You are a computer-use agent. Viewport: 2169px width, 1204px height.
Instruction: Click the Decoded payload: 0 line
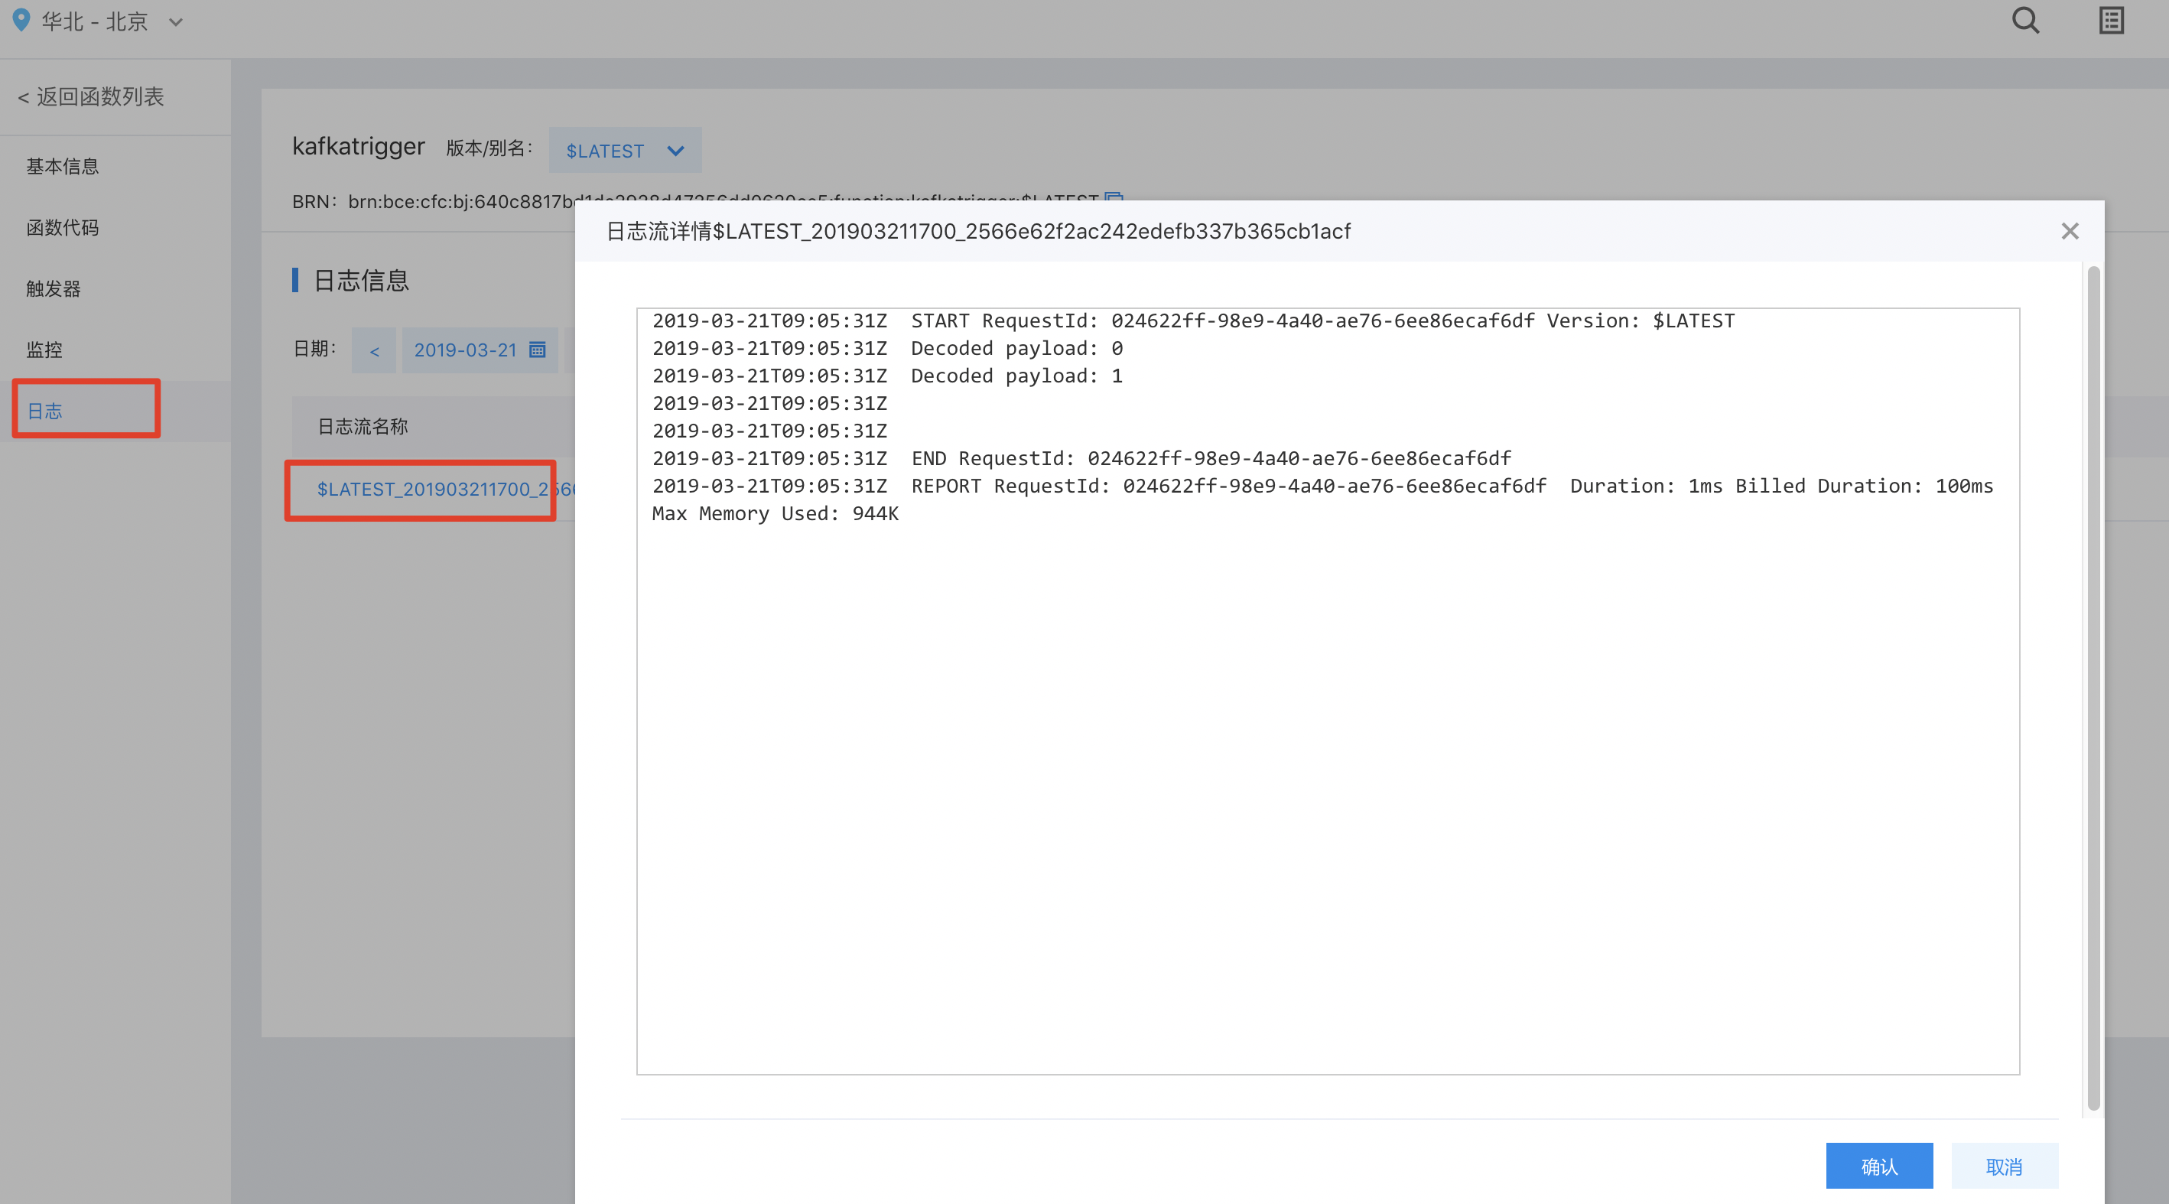point(887,349)
